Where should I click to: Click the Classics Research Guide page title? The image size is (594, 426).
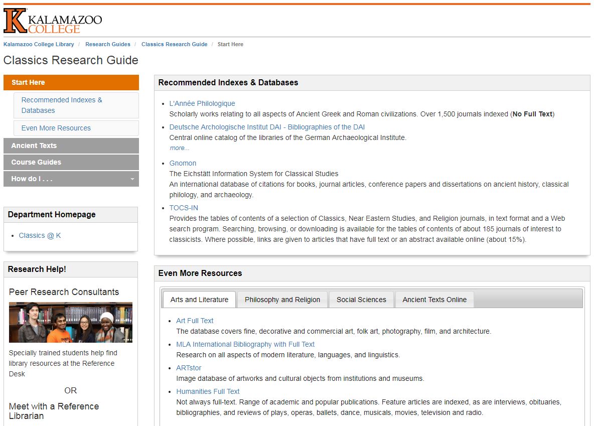(x=71, y=60)
